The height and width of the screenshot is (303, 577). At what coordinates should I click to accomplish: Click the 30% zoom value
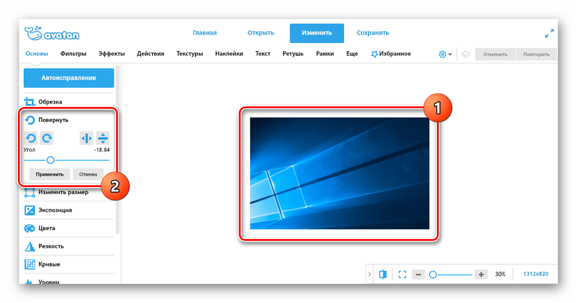500,274
